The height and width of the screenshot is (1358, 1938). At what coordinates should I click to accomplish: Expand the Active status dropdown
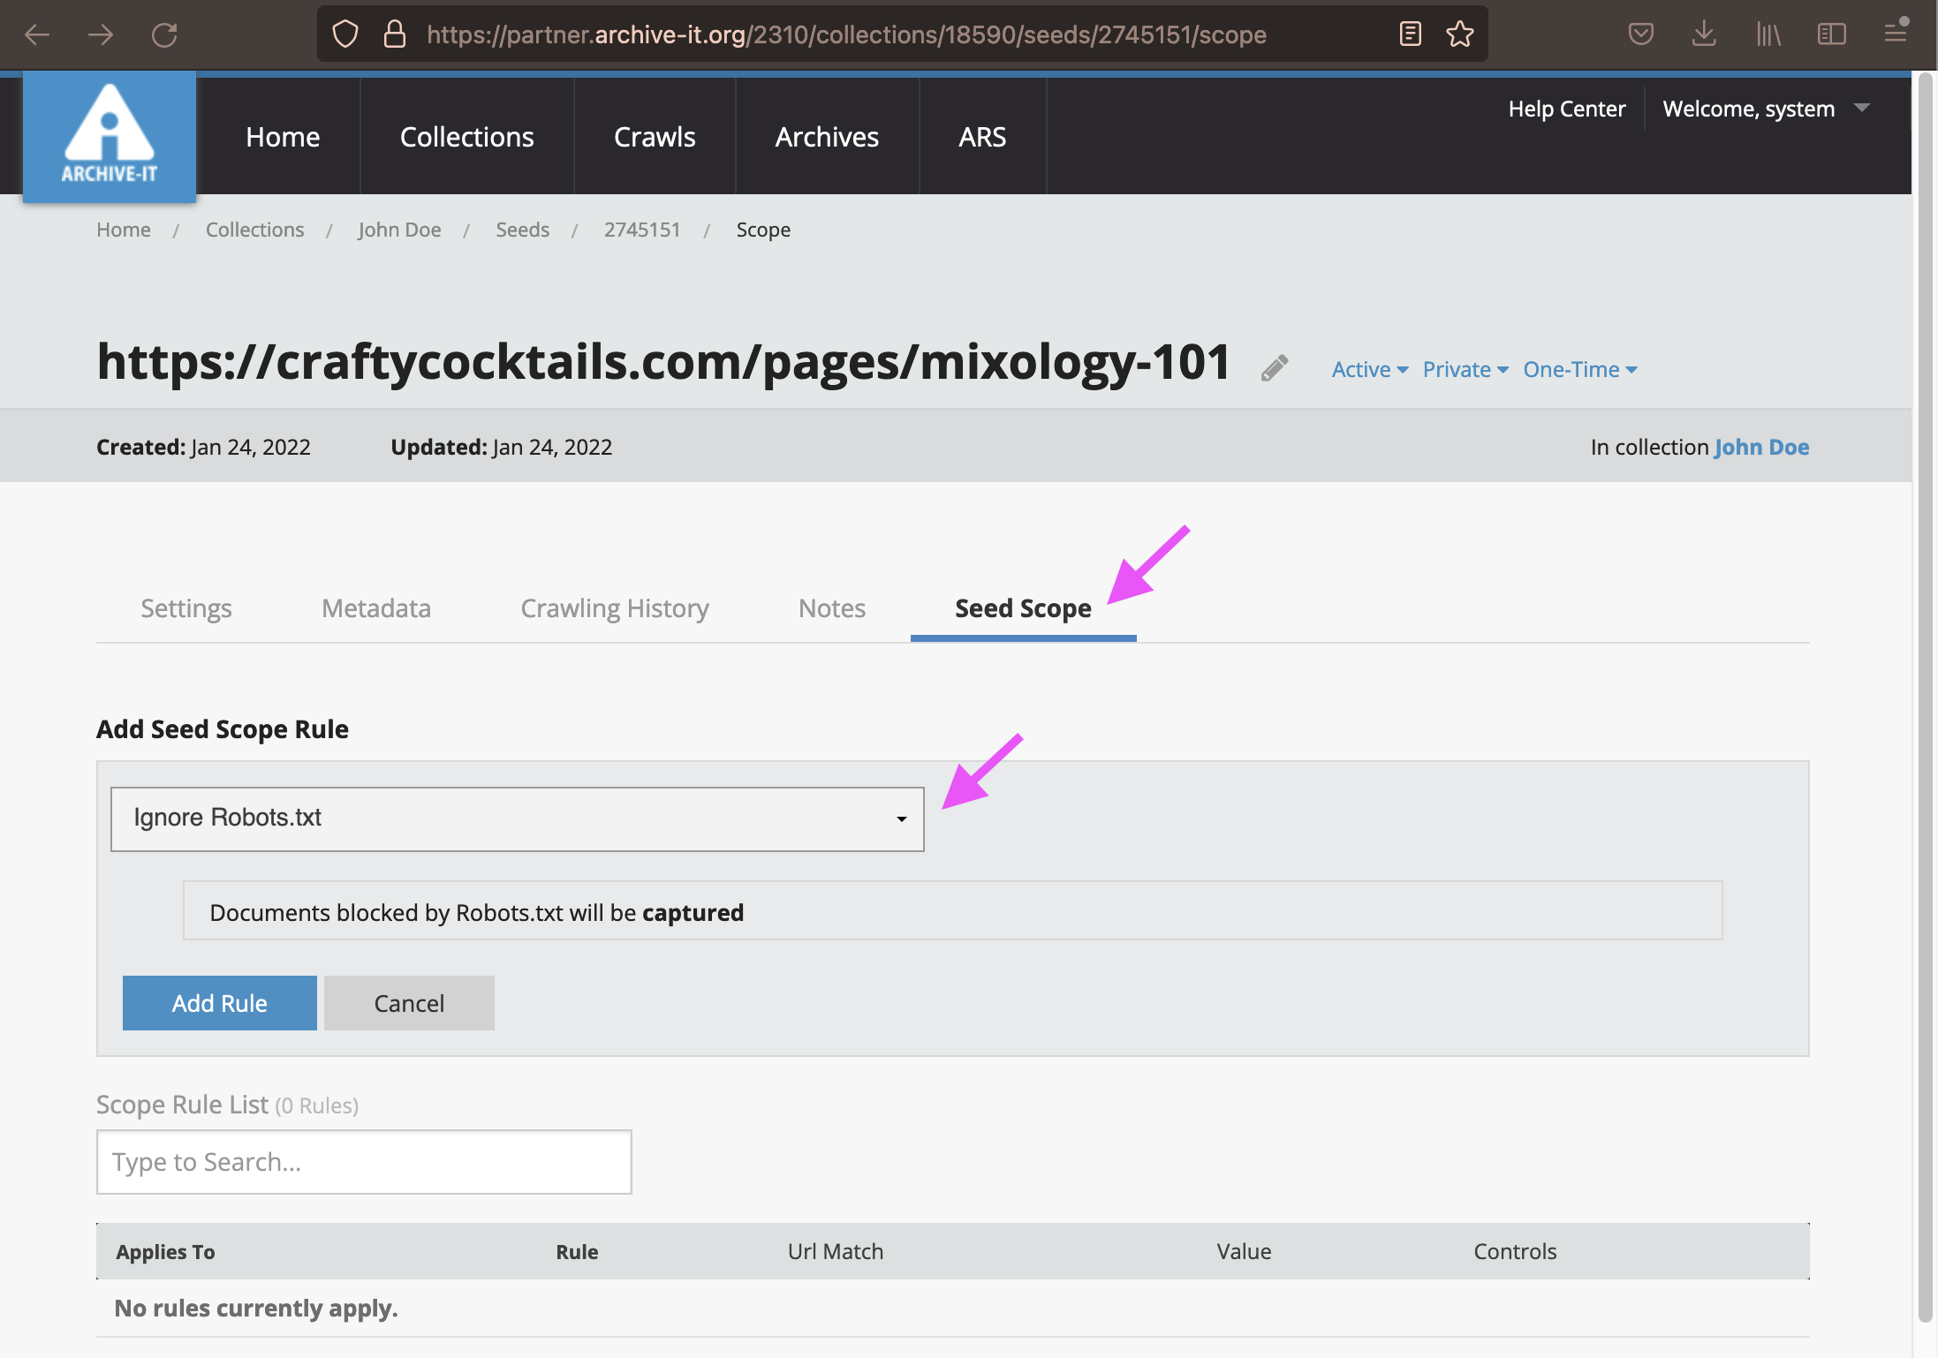(1369, 369)
